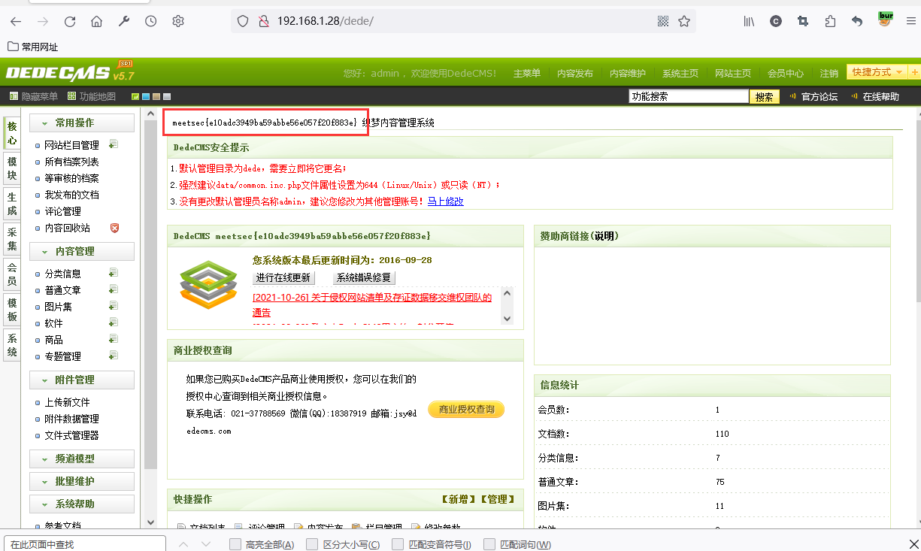
Task: Collapse the 内容管理 section
Action: (82, 251)
